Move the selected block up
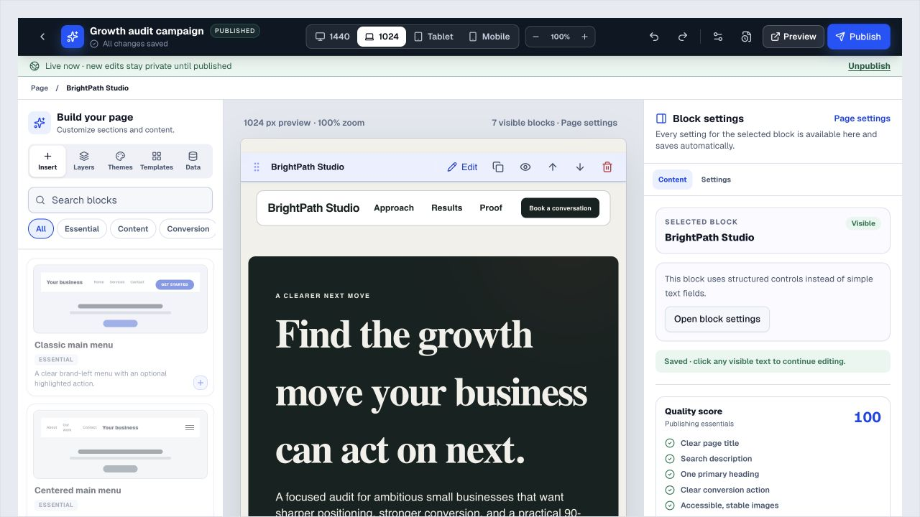Image resolution: width=920 pixels, height=517 pixels. [553, 167]
